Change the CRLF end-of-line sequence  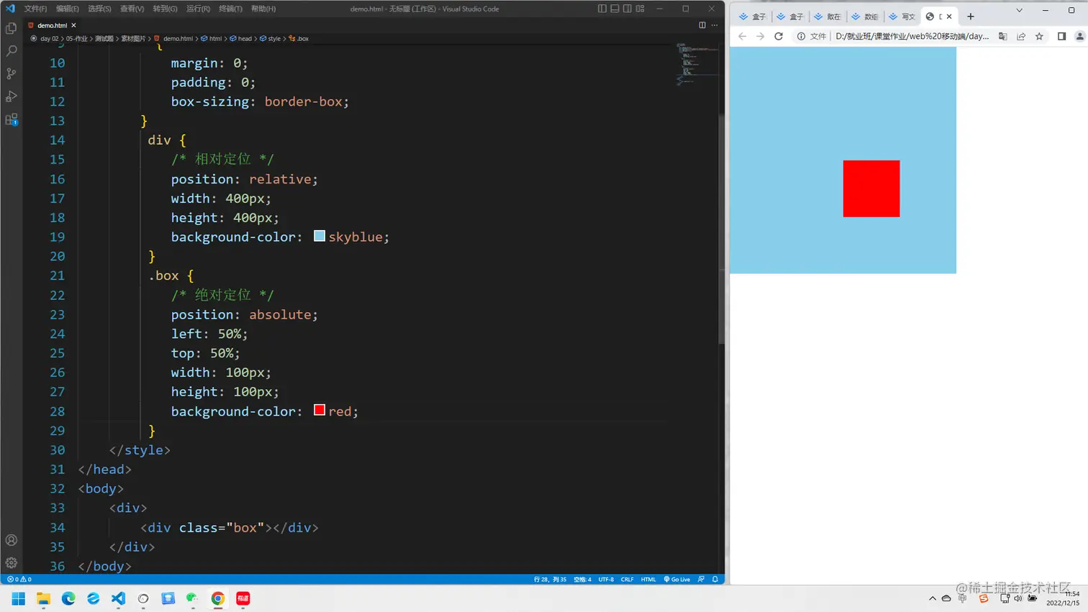tap(627, 579)
